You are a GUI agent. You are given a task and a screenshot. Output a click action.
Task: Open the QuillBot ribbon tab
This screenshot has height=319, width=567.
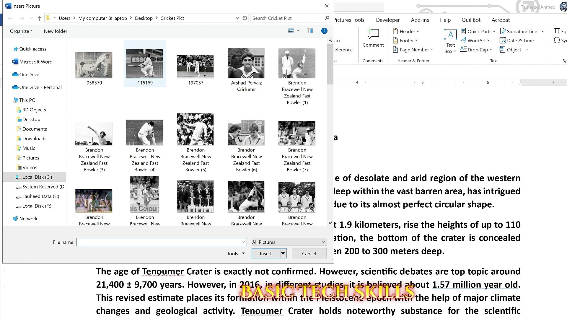471,20
